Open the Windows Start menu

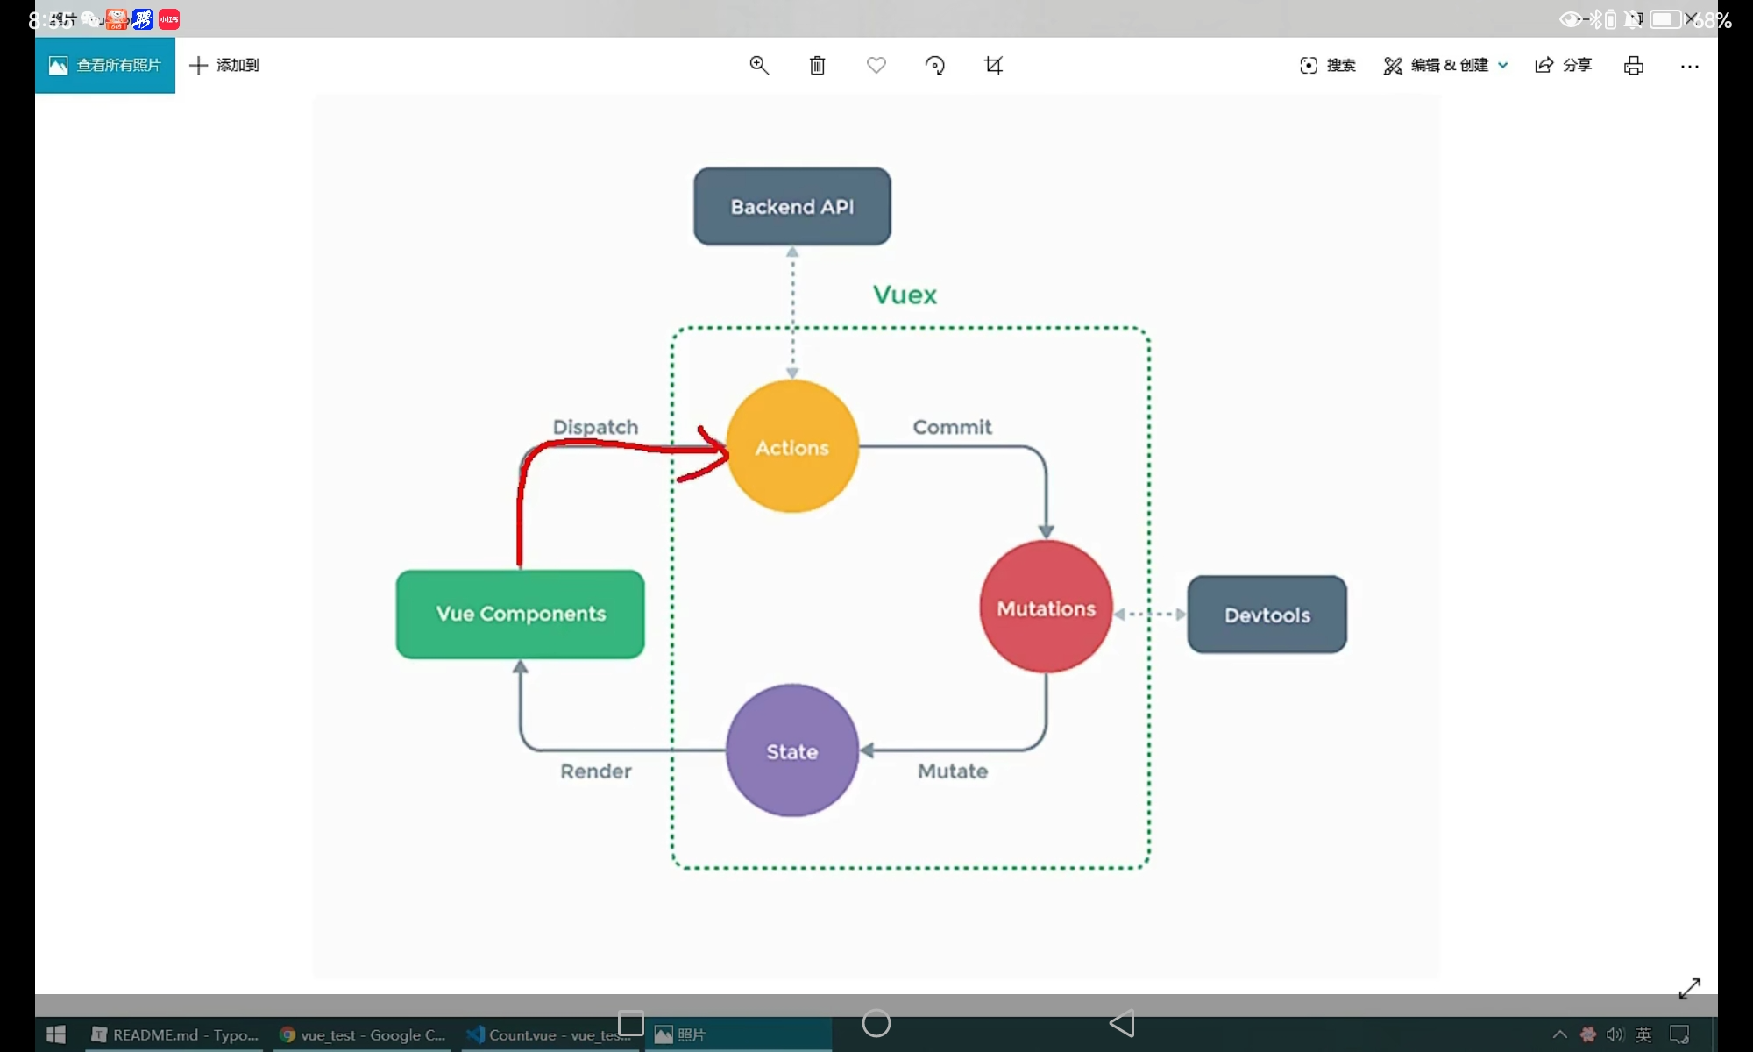pyautogui.click(x=56, y=1035)
